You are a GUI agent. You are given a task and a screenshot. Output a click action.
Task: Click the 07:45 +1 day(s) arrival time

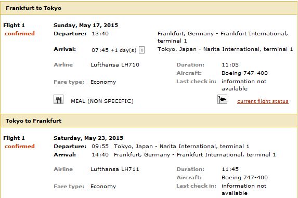tap(114, 50)
